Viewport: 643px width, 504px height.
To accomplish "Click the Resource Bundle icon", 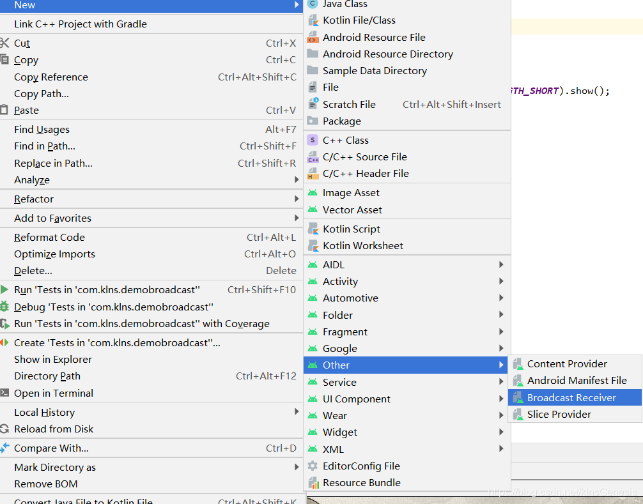I will point(313,483).
